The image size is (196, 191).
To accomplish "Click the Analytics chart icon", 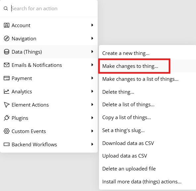I will [x=7, y=91].
